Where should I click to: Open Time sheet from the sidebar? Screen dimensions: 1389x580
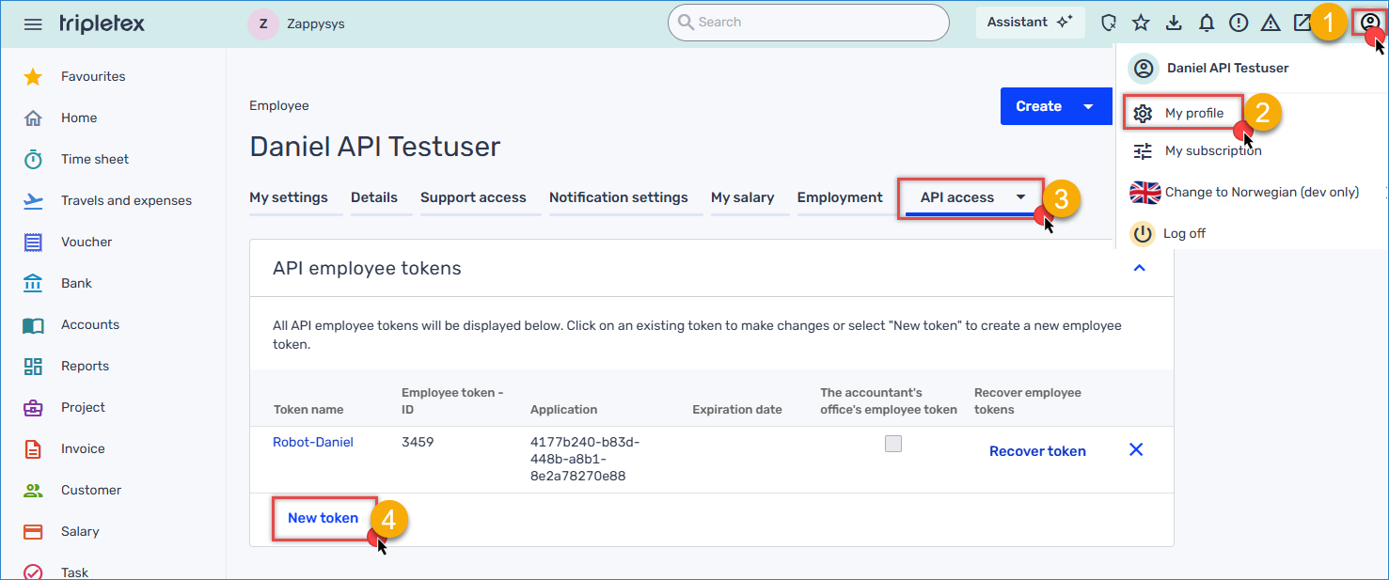tap(94, 159)
